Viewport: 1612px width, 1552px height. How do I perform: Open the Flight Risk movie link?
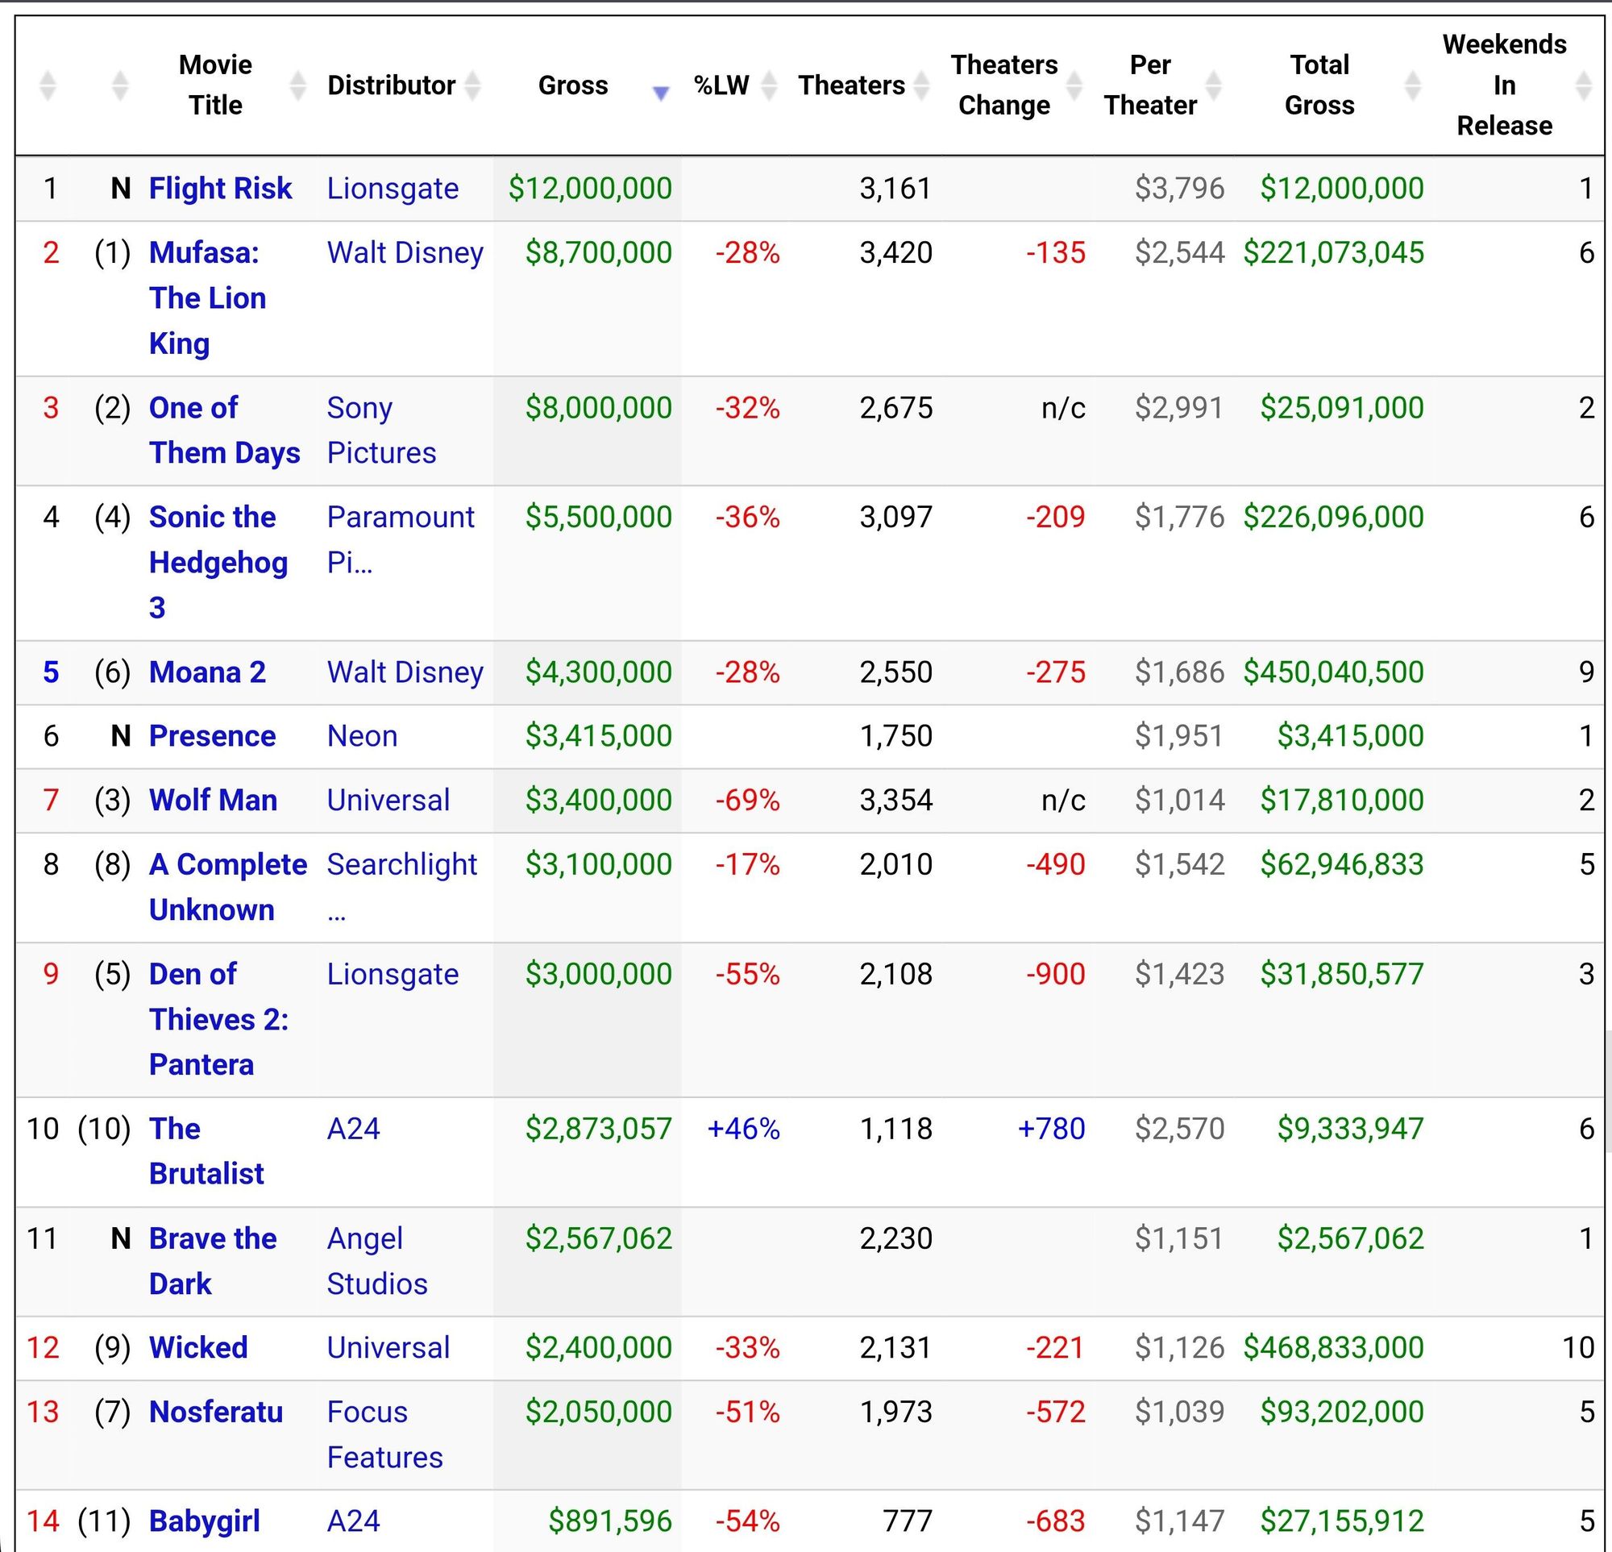click(219, 189)
